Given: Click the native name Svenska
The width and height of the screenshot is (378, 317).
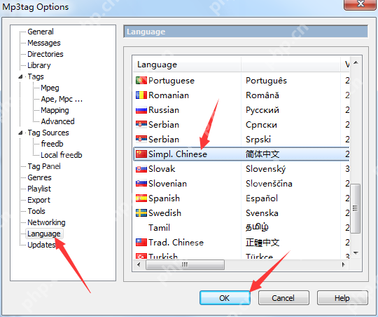Looking at the screenshot, I should click(x=262, y=213).
